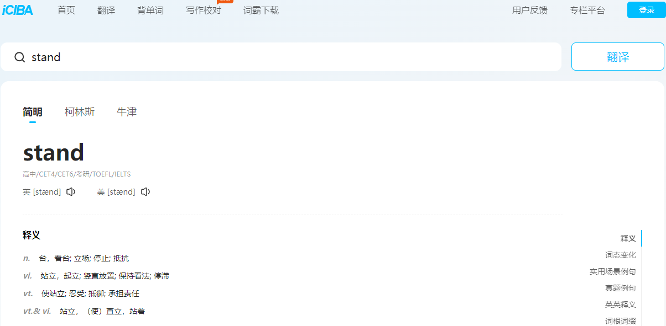Open 专栏平台 link

(587, 10)
